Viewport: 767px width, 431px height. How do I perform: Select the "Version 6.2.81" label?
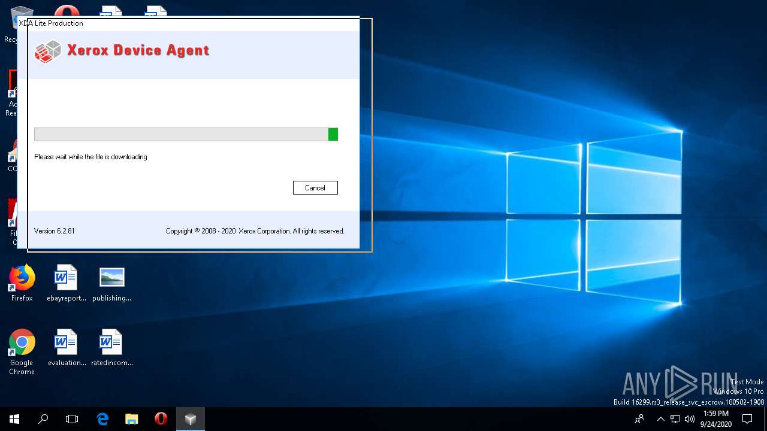[55, 231]
